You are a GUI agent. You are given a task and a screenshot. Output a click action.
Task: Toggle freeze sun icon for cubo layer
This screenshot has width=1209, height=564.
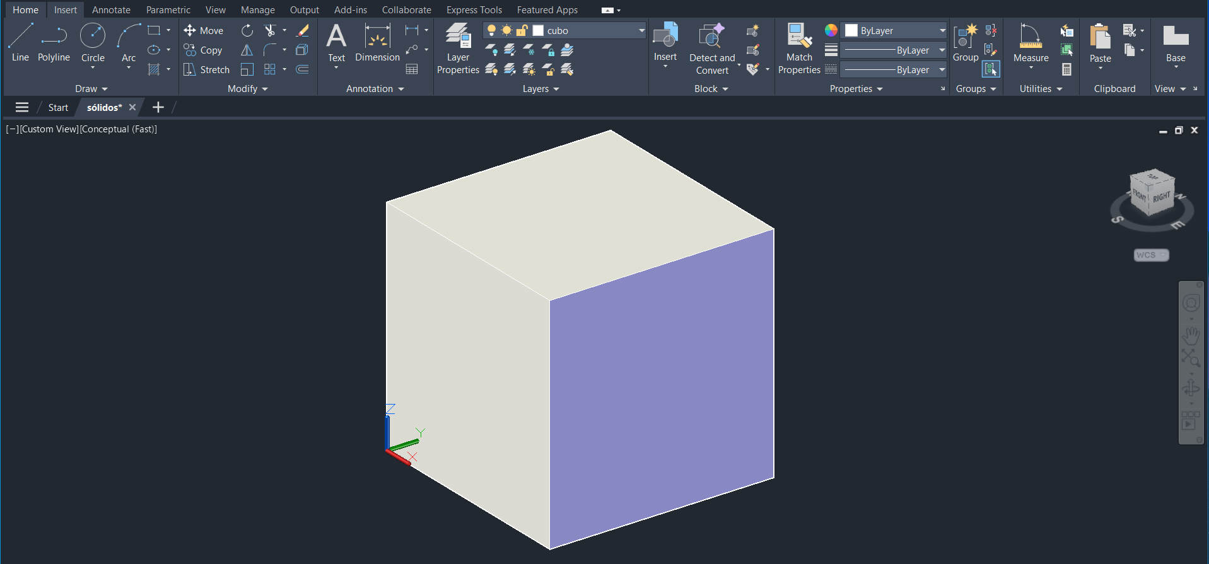coord(506,30)
